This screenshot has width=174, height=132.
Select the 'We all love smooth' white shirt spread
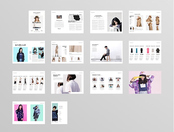coord(67,82)
